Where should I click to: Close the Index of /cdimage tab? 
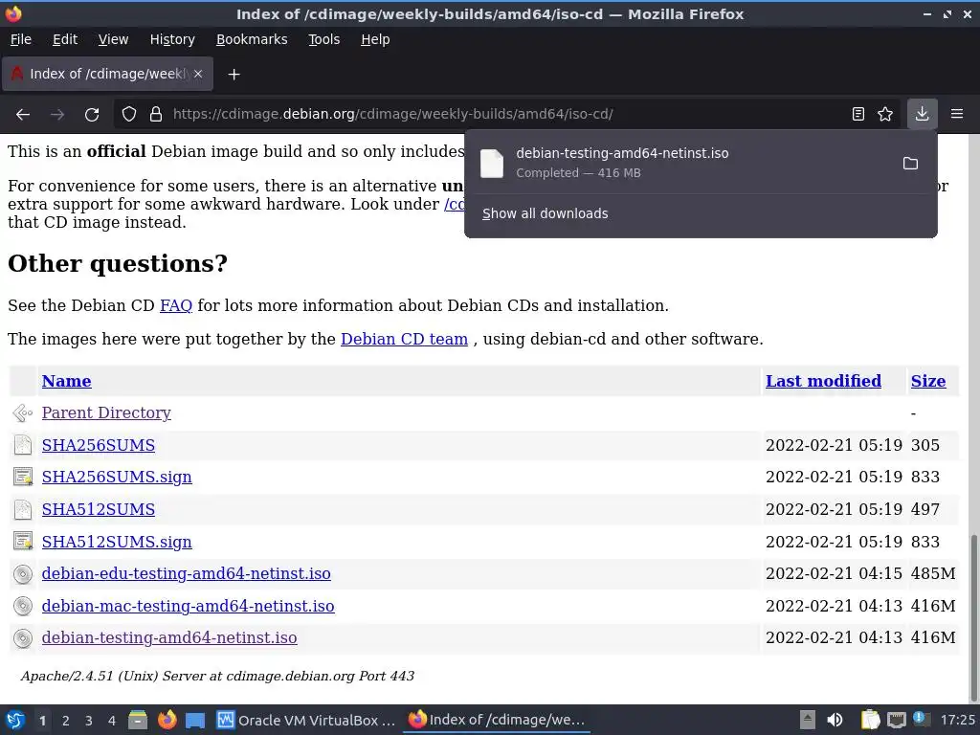(198, 74)
